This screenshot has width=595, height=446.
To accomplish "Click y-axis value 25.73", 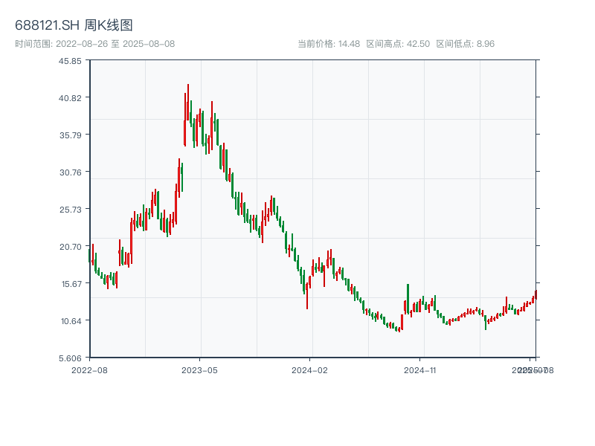I will (70, 210).
